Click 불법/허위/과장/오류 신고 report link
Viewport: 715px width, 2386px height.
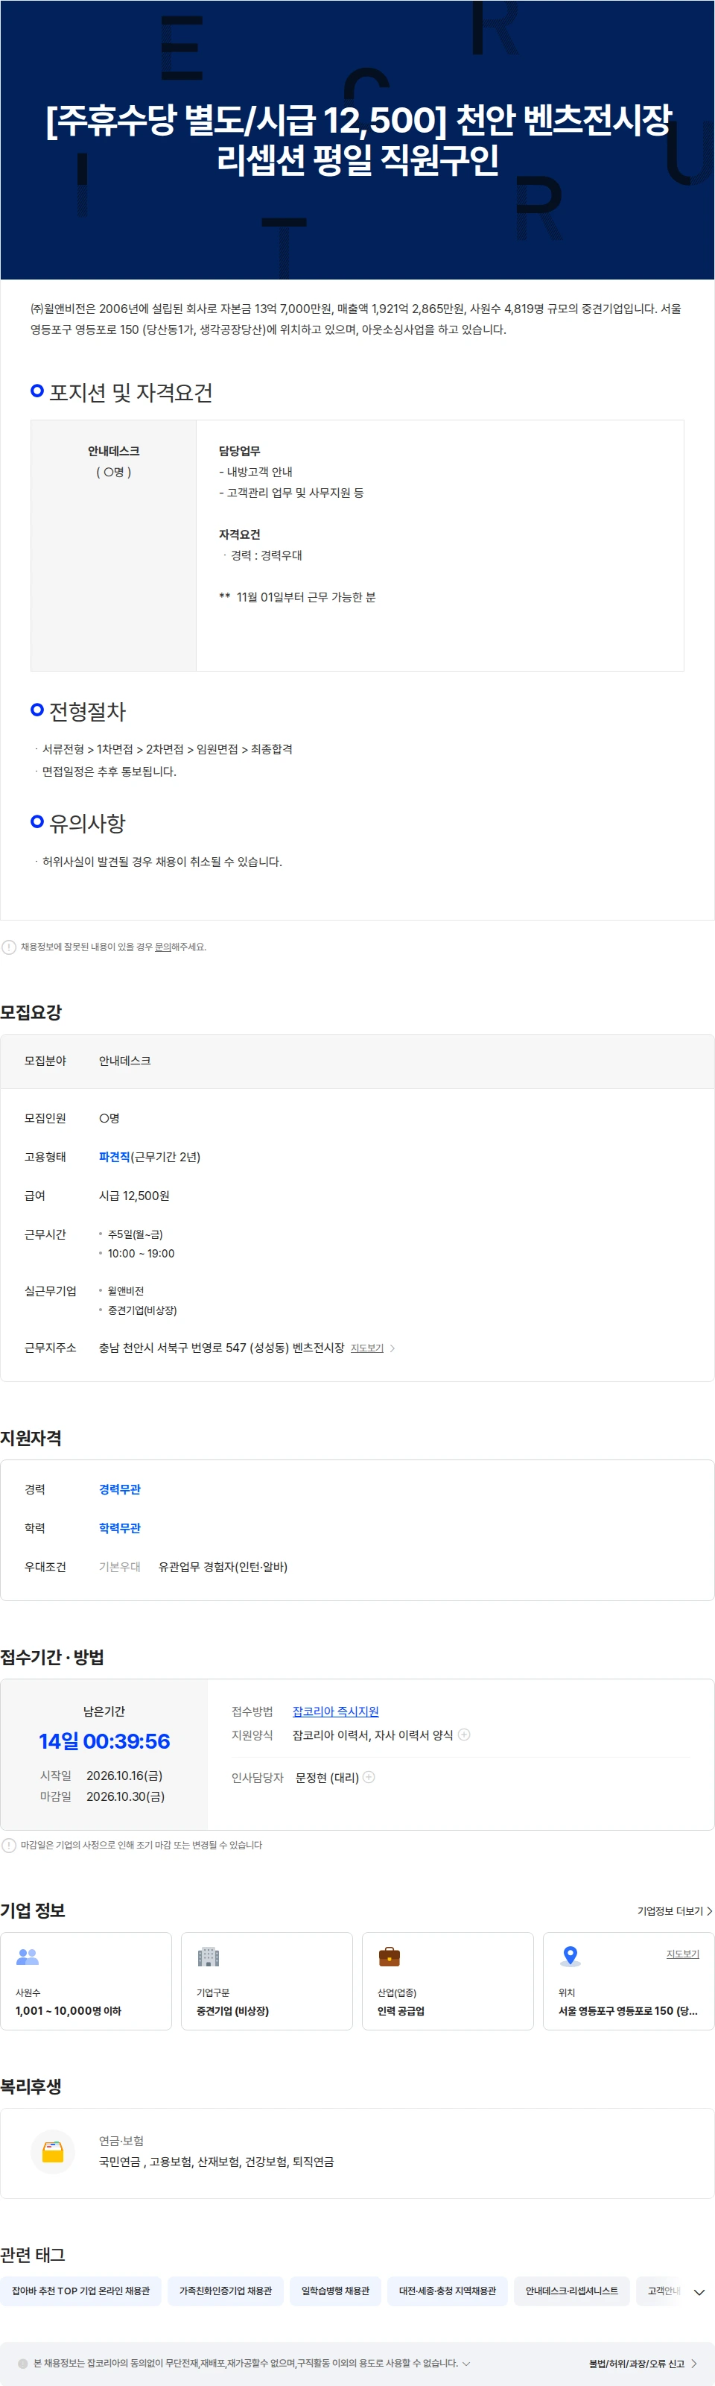pos(643,2364)
